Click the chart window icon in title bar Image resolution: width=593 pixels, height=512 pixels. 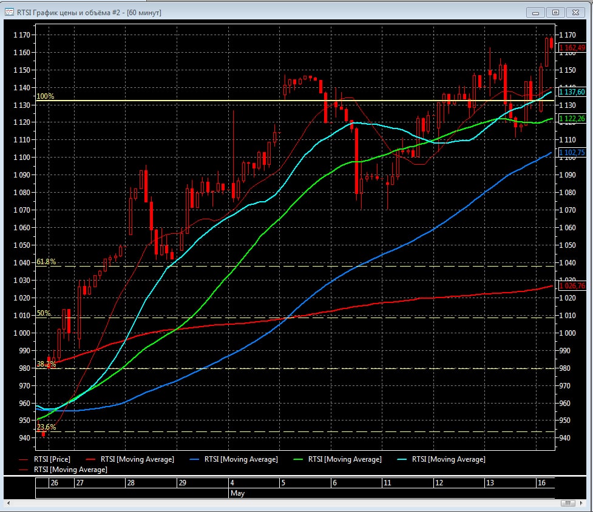[x=10, y=12]
